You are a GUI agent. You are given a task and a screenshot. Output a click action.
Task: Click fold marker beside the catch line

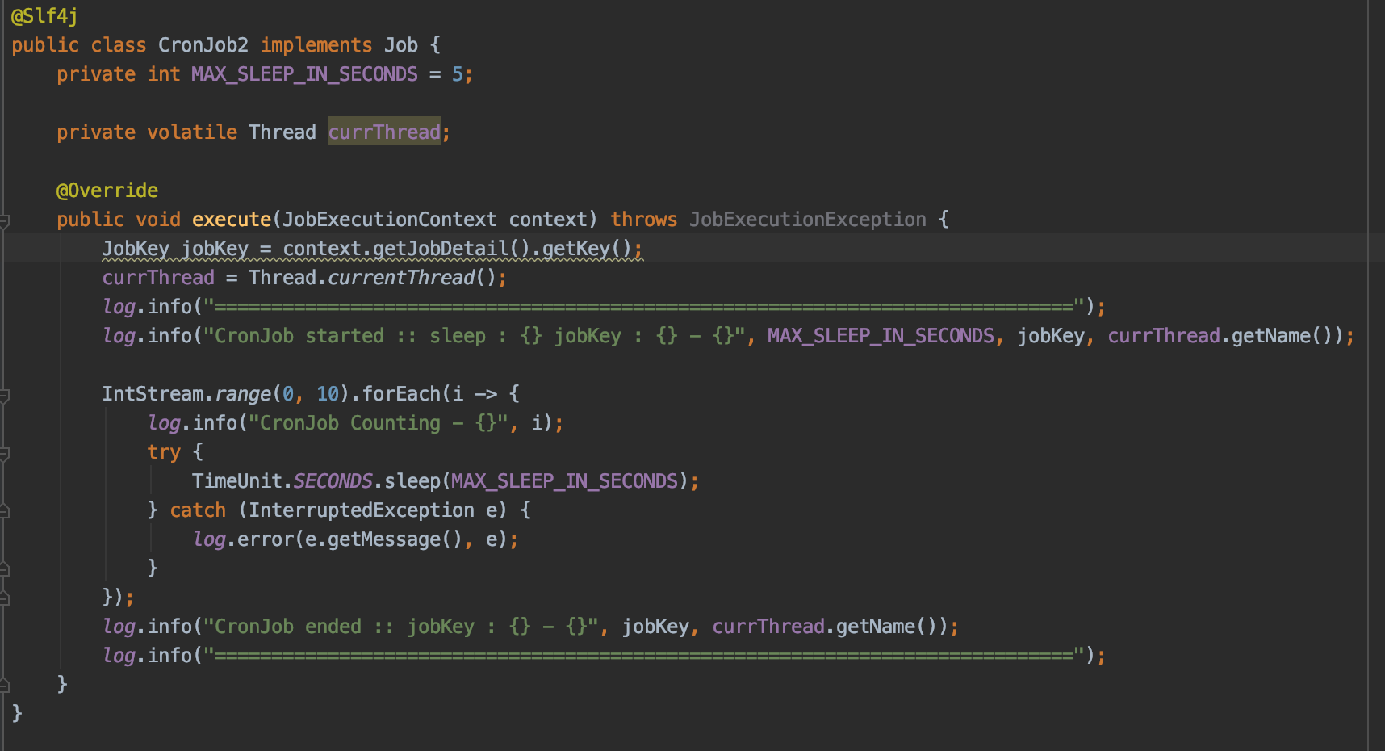[4, 510]
